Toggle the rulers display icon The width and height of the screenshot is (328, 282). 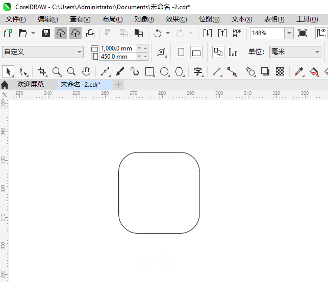click(x=321, y=33)
